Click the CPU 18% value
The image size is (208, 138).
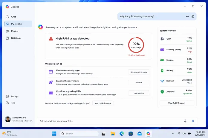tap(189, 38)
